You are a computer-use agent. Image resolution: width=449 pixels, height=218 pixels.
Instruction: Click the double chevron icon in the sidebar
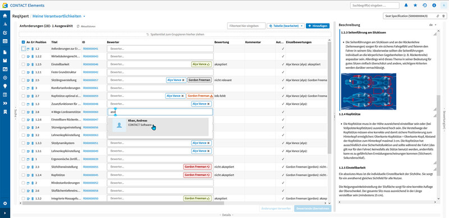pyautogui.click(x=5, y=103)
